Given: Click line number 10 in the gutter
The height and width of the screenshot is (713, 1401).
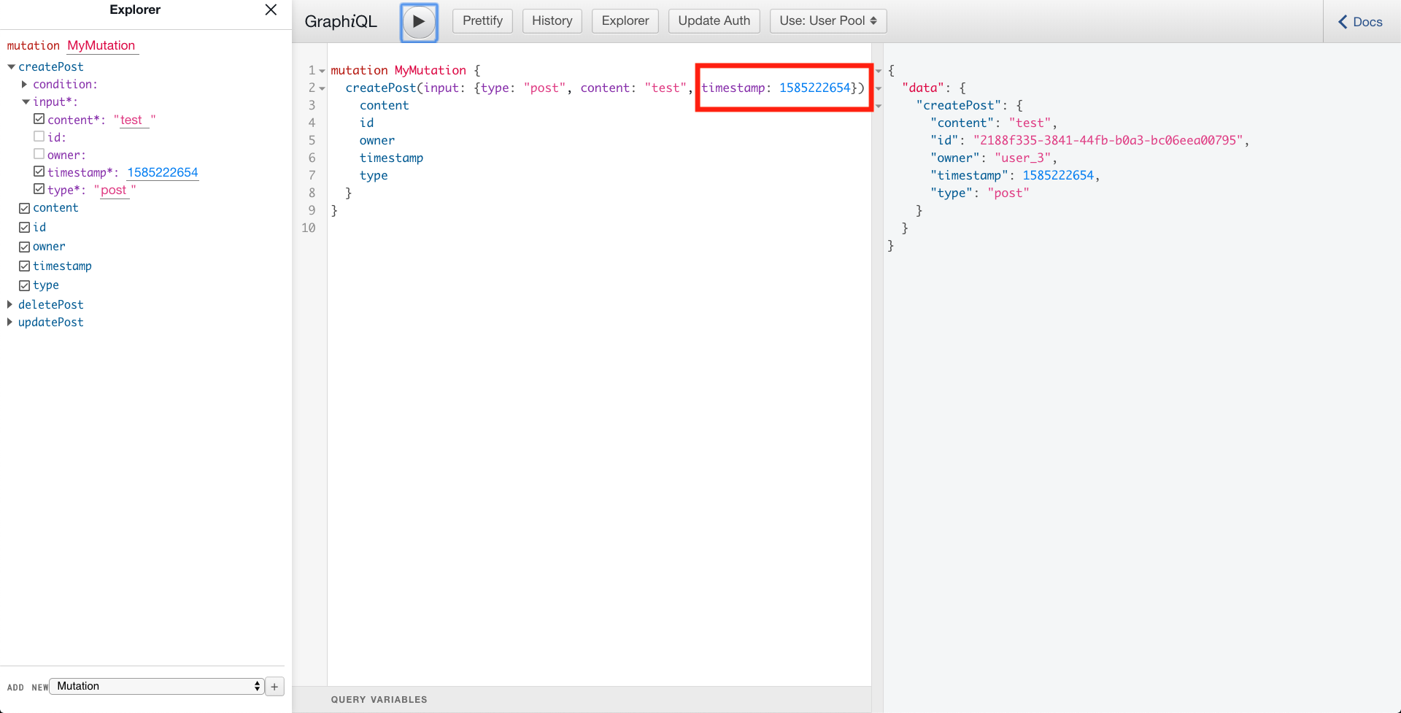Looking at the screenshot, I should (309, 228).
